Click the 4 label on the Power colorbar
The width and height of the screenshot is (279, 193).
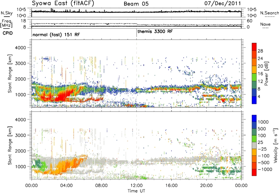(259, 96)
